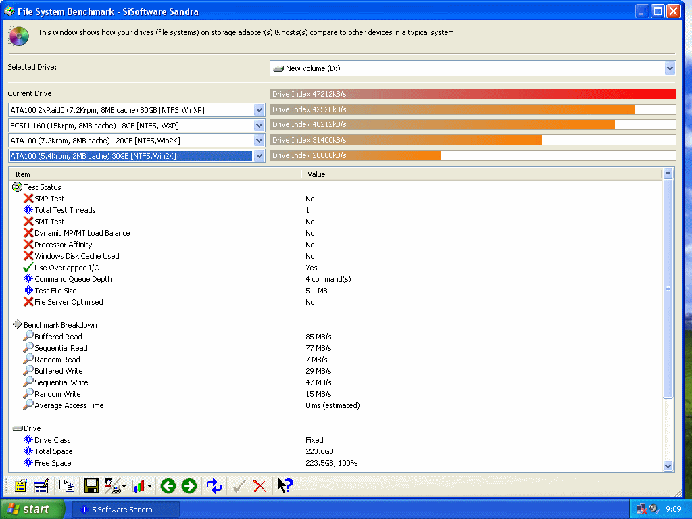Click the SiSoftware Sandra taskbar button

coord(125,509)
